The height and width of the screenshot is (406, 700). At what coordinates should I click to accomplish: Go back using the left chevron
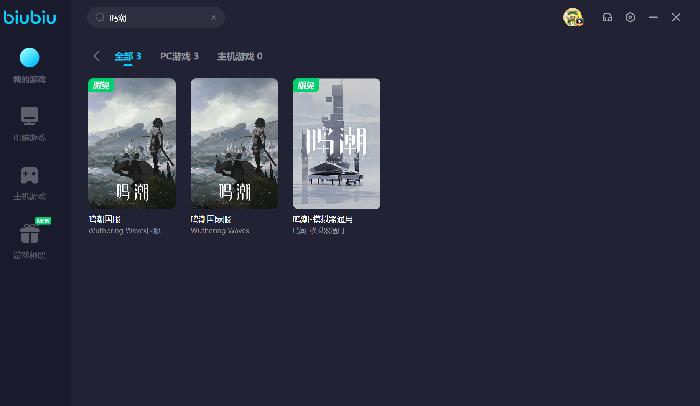(96, 56)
